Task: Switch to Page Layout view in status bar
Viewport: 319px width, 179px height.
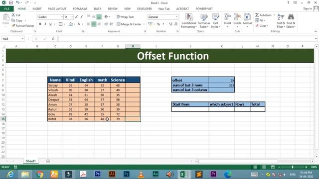Action: point(264,167)
